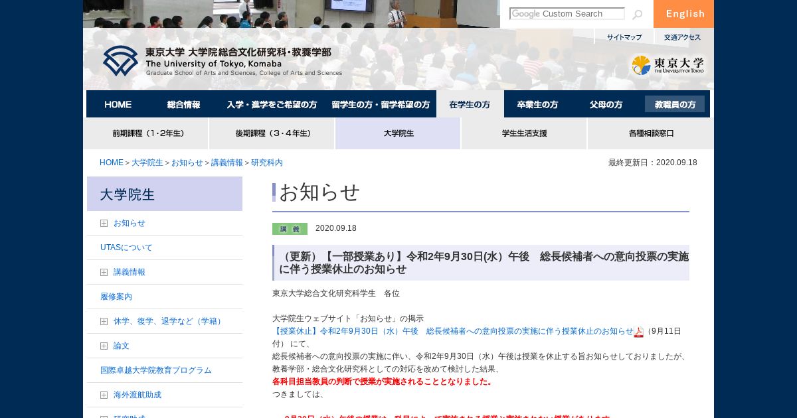Screen dimensions: 797x418
Task: Open 履修案内 sidebar link
Action: point(116,297)
